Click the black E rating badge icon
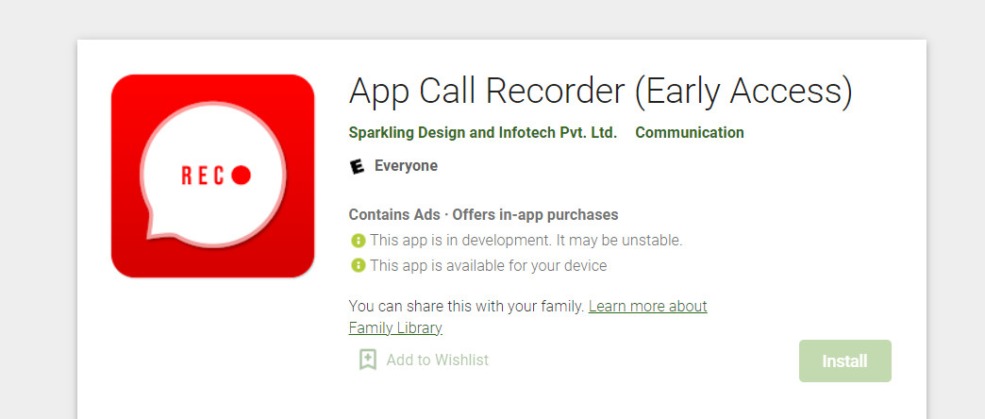The width and height of the screenshot is (985, 419). [x=357, y=166]
